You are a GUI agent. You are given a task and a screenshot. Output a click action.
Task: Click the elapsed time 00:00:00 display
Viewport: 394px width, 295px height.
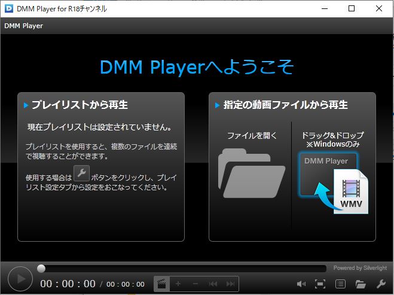tap(68, 284)
